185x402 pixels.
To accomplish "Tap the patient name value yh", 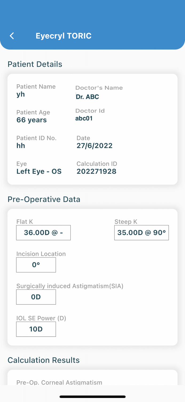I will [21, 94].
